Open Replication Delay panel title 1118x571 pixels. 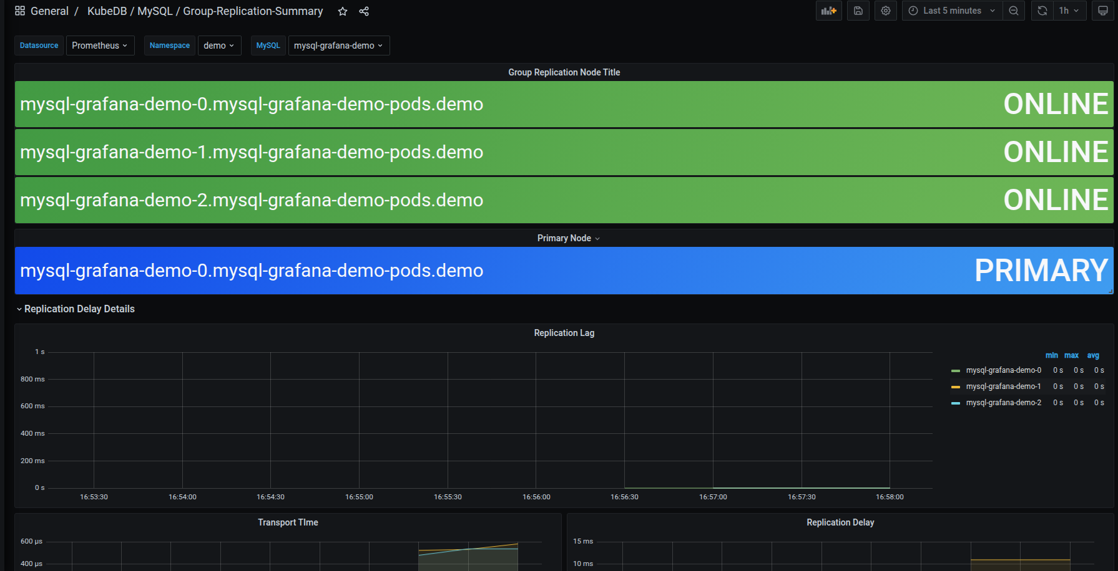(x=840, y=522)
